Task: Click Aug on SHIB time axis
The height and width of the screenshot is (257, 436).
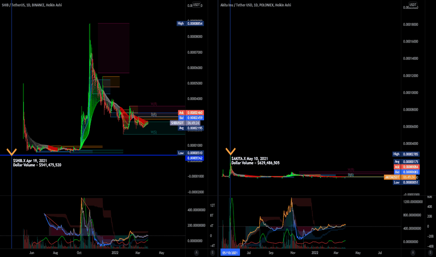Action: [x=55, y=253]
